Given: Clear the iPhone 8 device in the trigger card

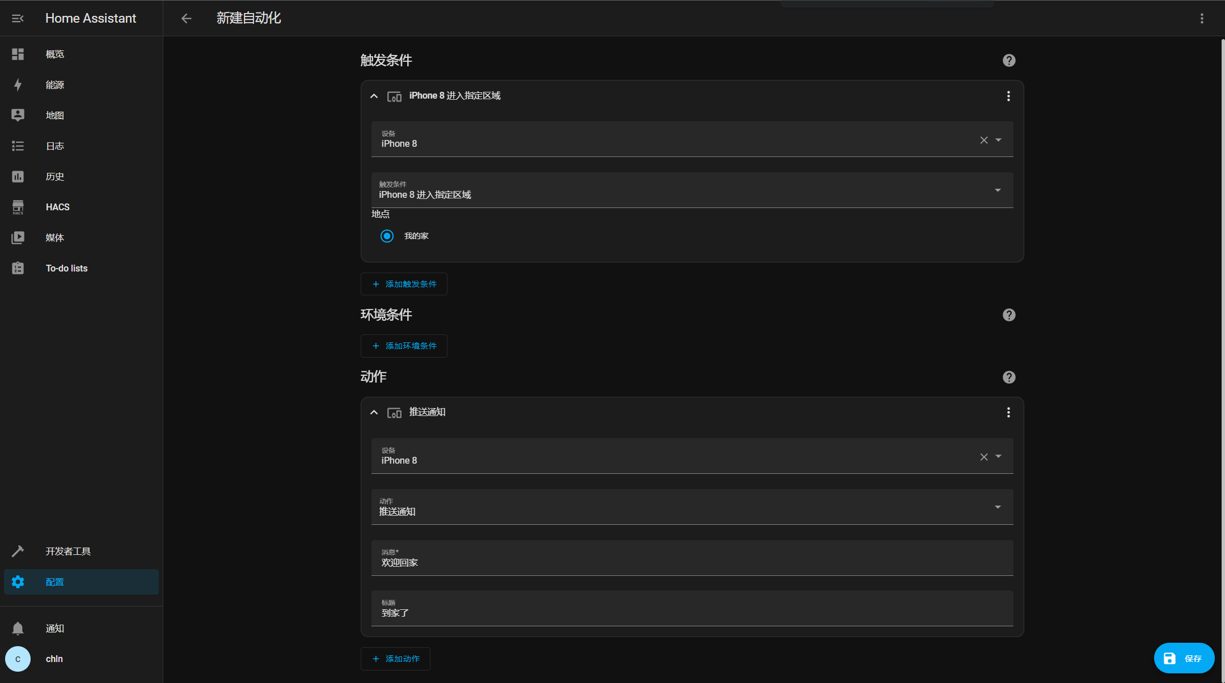Looking at the screenshot, I should pos(984,140).
